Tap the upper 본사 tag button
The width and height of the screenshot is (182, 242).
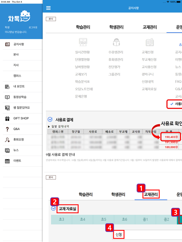coord(51,19)
